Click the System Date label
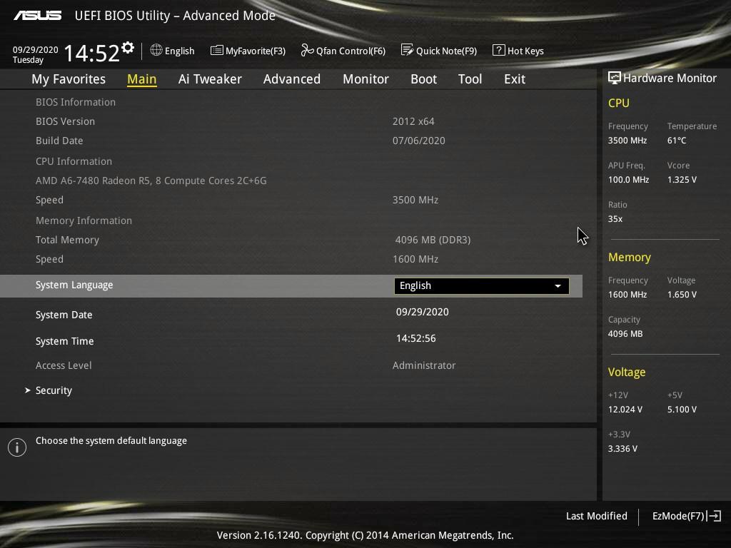The height and width of the screenshot is (548, 731). pos(64,315)
